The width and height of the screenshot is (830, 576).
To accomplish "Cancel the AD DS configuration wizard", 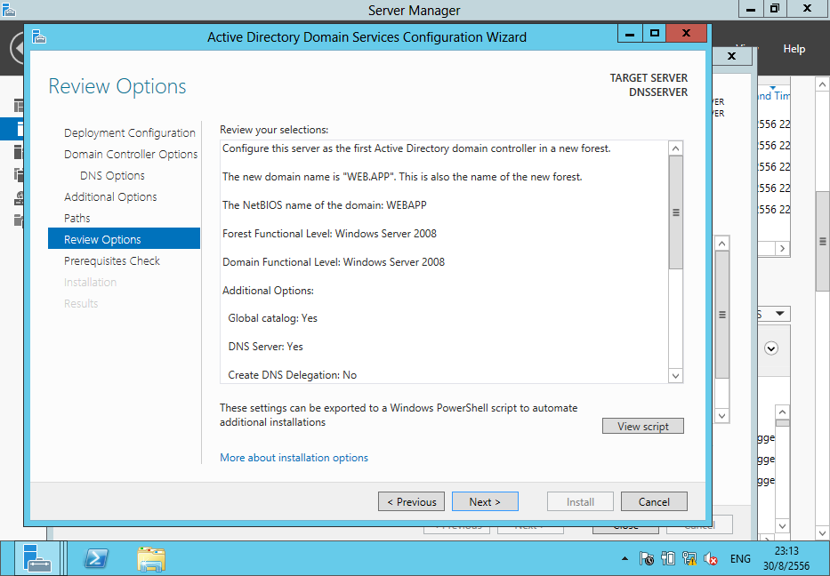I will coord(654,501).
